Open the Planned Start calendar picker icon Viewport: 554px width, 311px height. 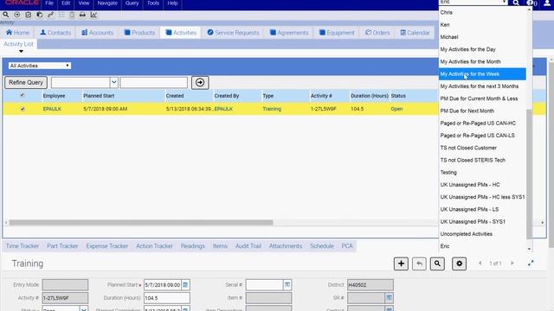(185, 284)
